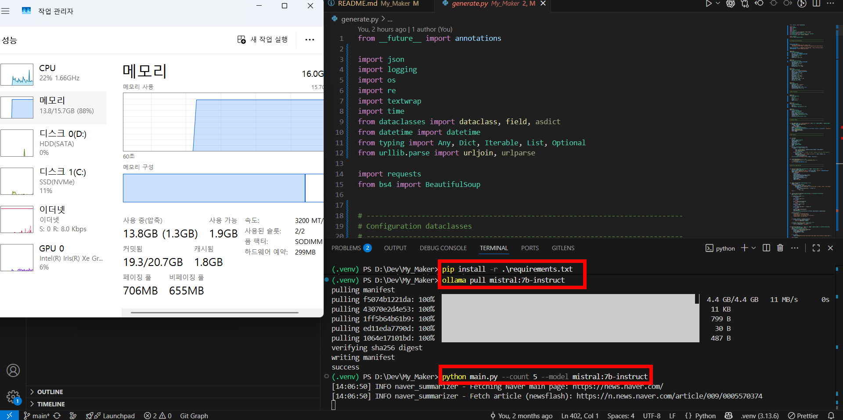This screenshot has height=420, width=843.
Task: Open terminal panel more actions ellipsis
Action: pyautogui.click(x=795, y=248)
